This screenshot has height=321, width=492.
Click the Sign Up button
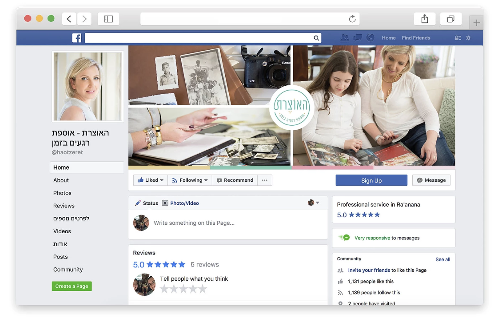(372, 180)
